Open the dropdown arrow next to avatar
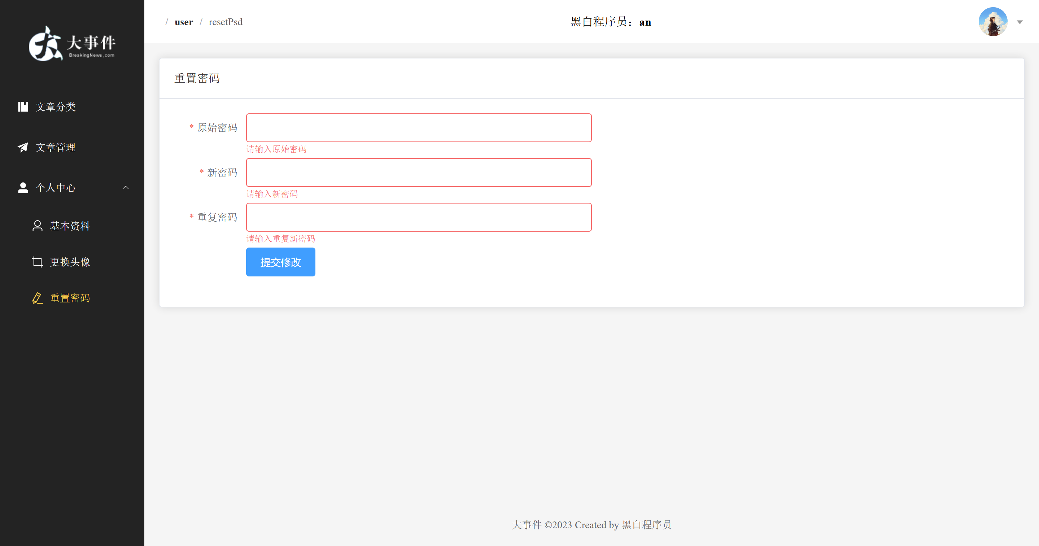Image resolution: width=1039 pixels, height=546 pixels. [1020, 22]
